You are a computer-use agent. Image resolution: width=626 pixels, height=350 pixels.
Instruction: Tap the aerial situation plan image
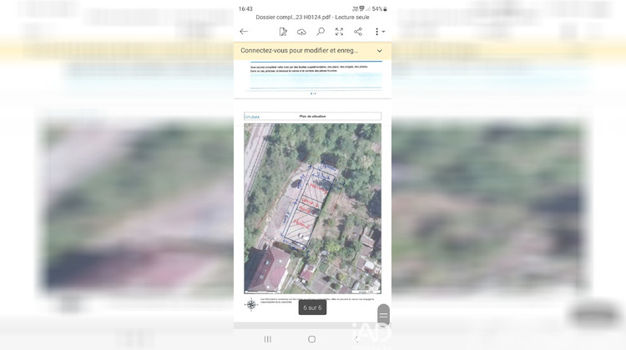tap(312, 208)
